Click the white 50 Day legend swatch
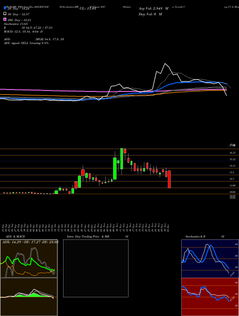The image size is (239, 316). coord(5,14)
